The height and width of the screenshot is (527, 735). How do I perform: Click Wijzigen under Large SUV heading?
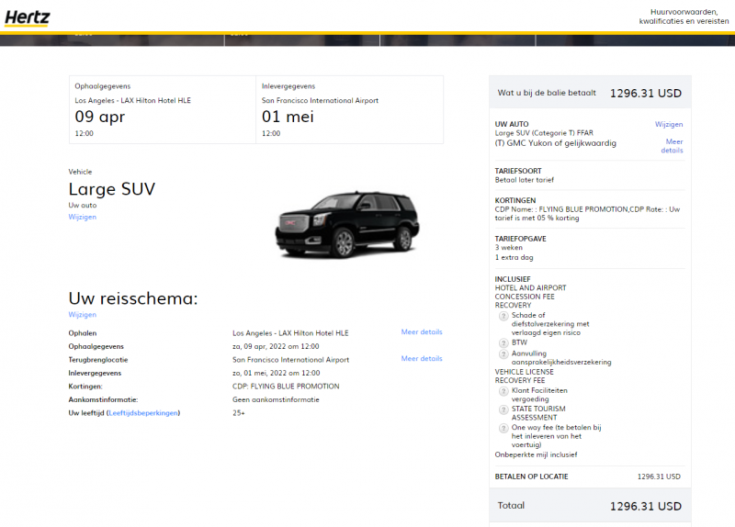(82, 217)
